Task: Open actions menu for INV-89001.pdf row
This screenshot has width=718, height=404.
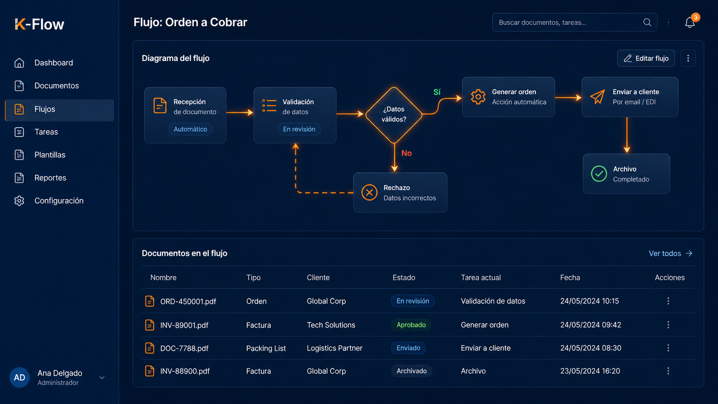Action: (x=668, y=325)
